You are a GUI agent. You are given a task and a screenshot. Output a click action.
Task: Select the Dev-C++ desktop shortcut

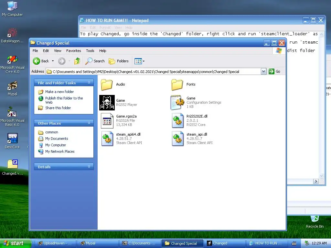point(12,141)
